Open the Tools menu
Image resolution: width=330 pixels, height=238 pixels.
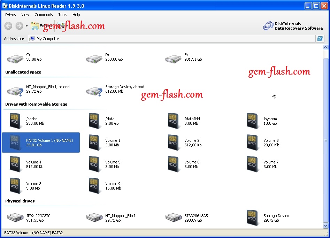[x=62, y=15]
